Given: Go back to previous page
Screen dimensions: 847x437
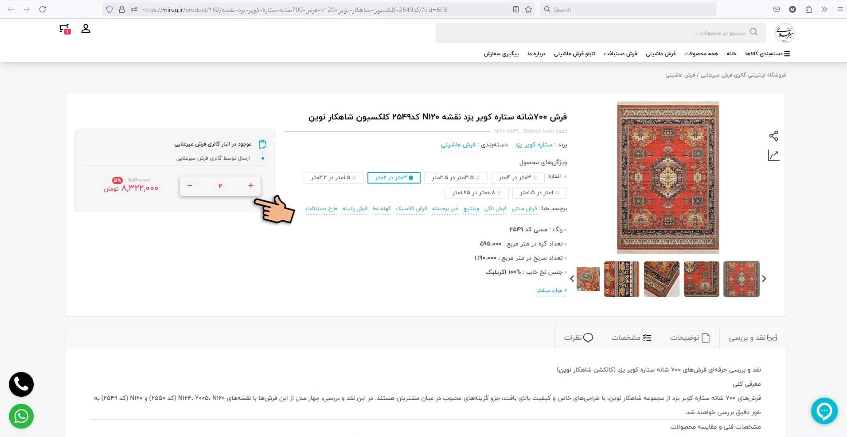Looking at the screenshot, I should [11, 9].
